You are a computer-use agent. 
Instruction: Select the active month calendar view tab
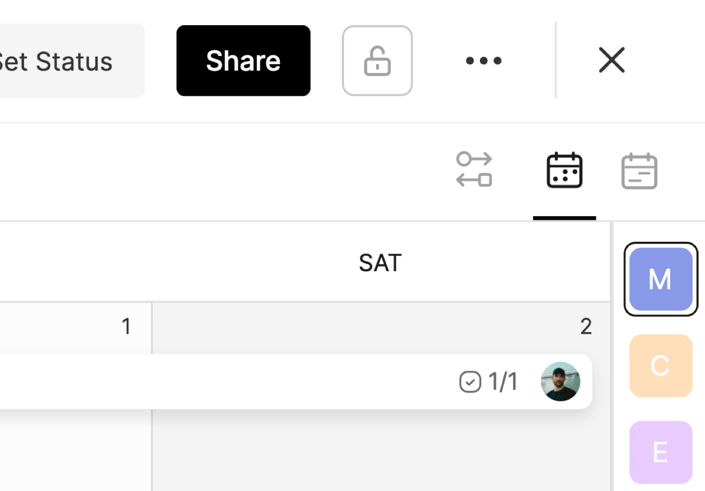pos(564,171)
